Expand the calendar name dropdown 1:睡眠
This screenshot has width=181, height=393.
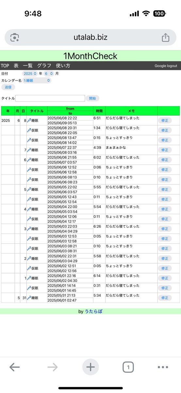37,80
